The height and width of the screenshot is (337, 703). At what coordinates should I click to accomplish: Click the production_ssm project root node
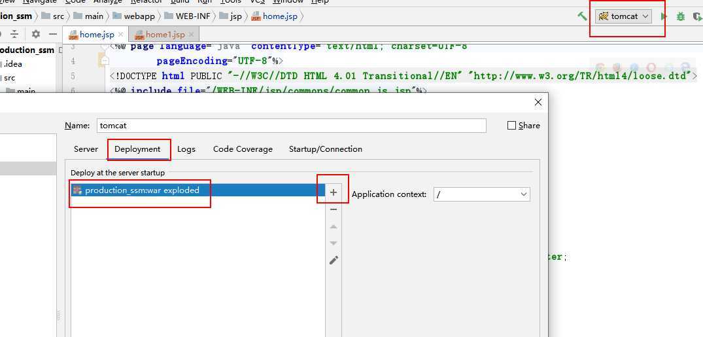[x=27, y=50]
